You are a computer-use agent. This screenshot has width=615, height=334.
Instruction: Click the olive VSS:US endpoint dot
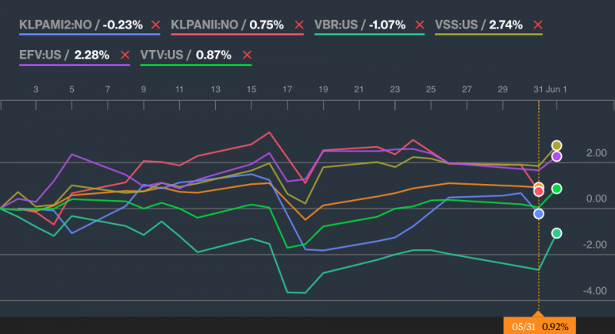(x=557, y=145)
